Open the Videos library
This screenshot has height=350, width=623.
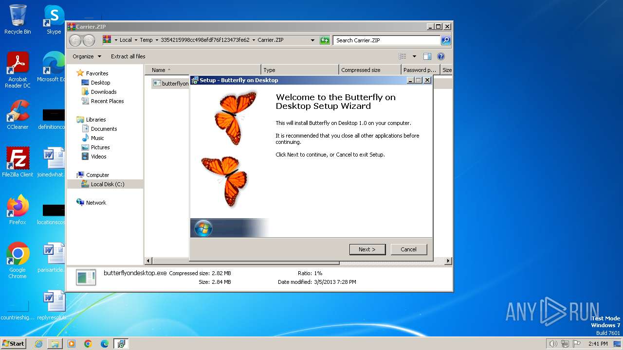(x=98, y=157)
